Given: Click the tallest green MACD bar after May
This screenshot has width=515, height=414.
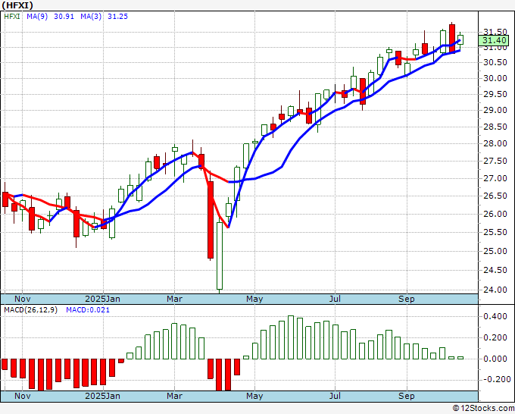Looking at the screenshot, I should (291, 337).
